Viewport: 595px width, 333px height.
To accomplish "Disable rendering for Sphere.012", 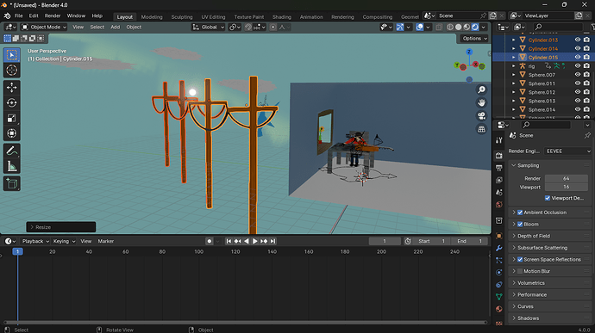I will [x=586, y=92].
